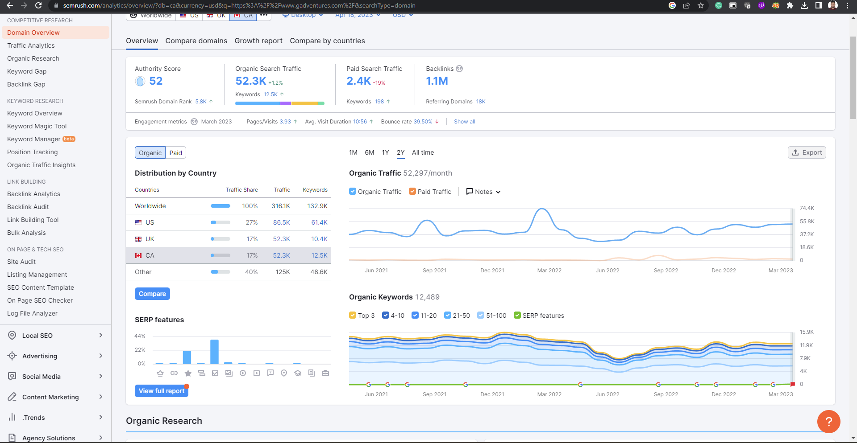Toggle the Paid Traffic checkbox
857x443 pixels.
pos(412,191)
